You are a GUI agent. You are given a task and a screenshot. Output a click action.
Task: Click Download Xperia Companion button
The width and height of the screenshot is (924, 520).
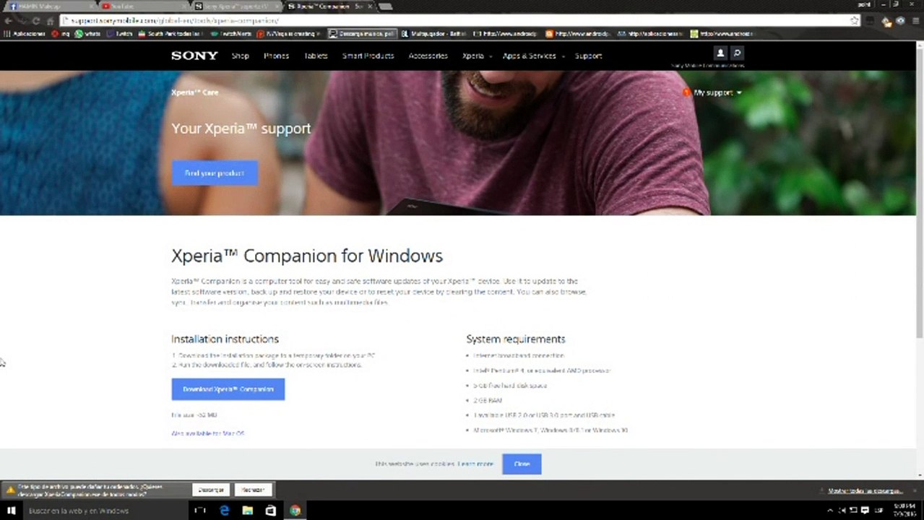pos(228,389)
